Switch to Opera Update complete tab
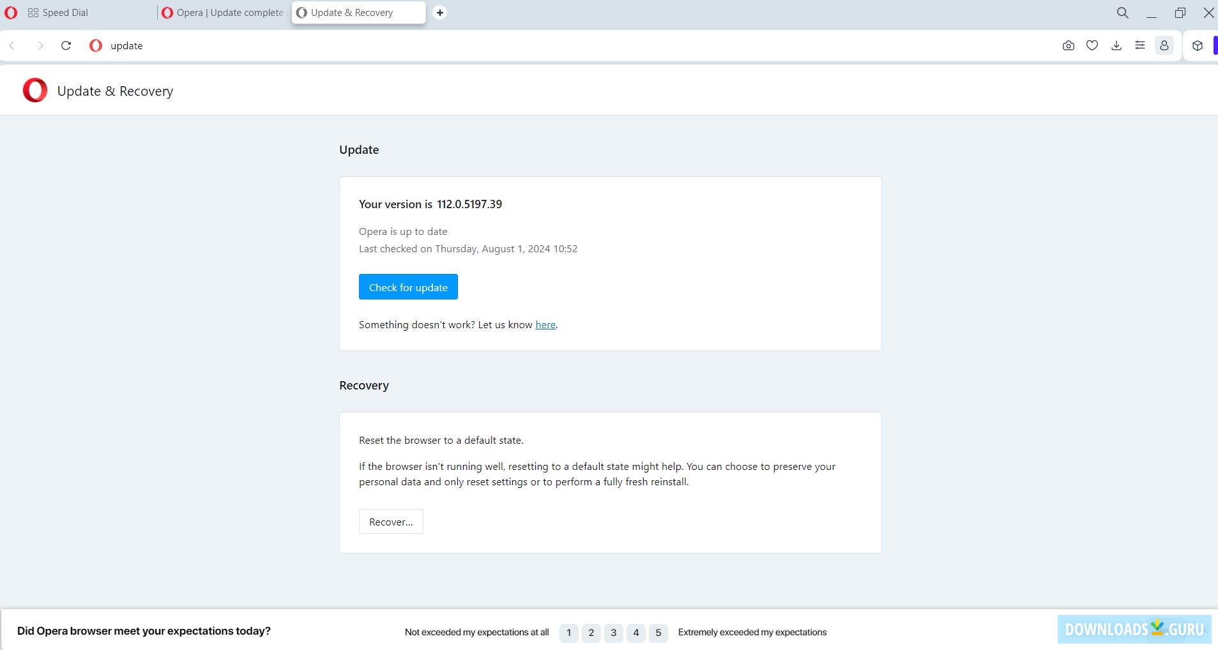The height and width of the screenshot is (650, 1218). coord(223,13)
